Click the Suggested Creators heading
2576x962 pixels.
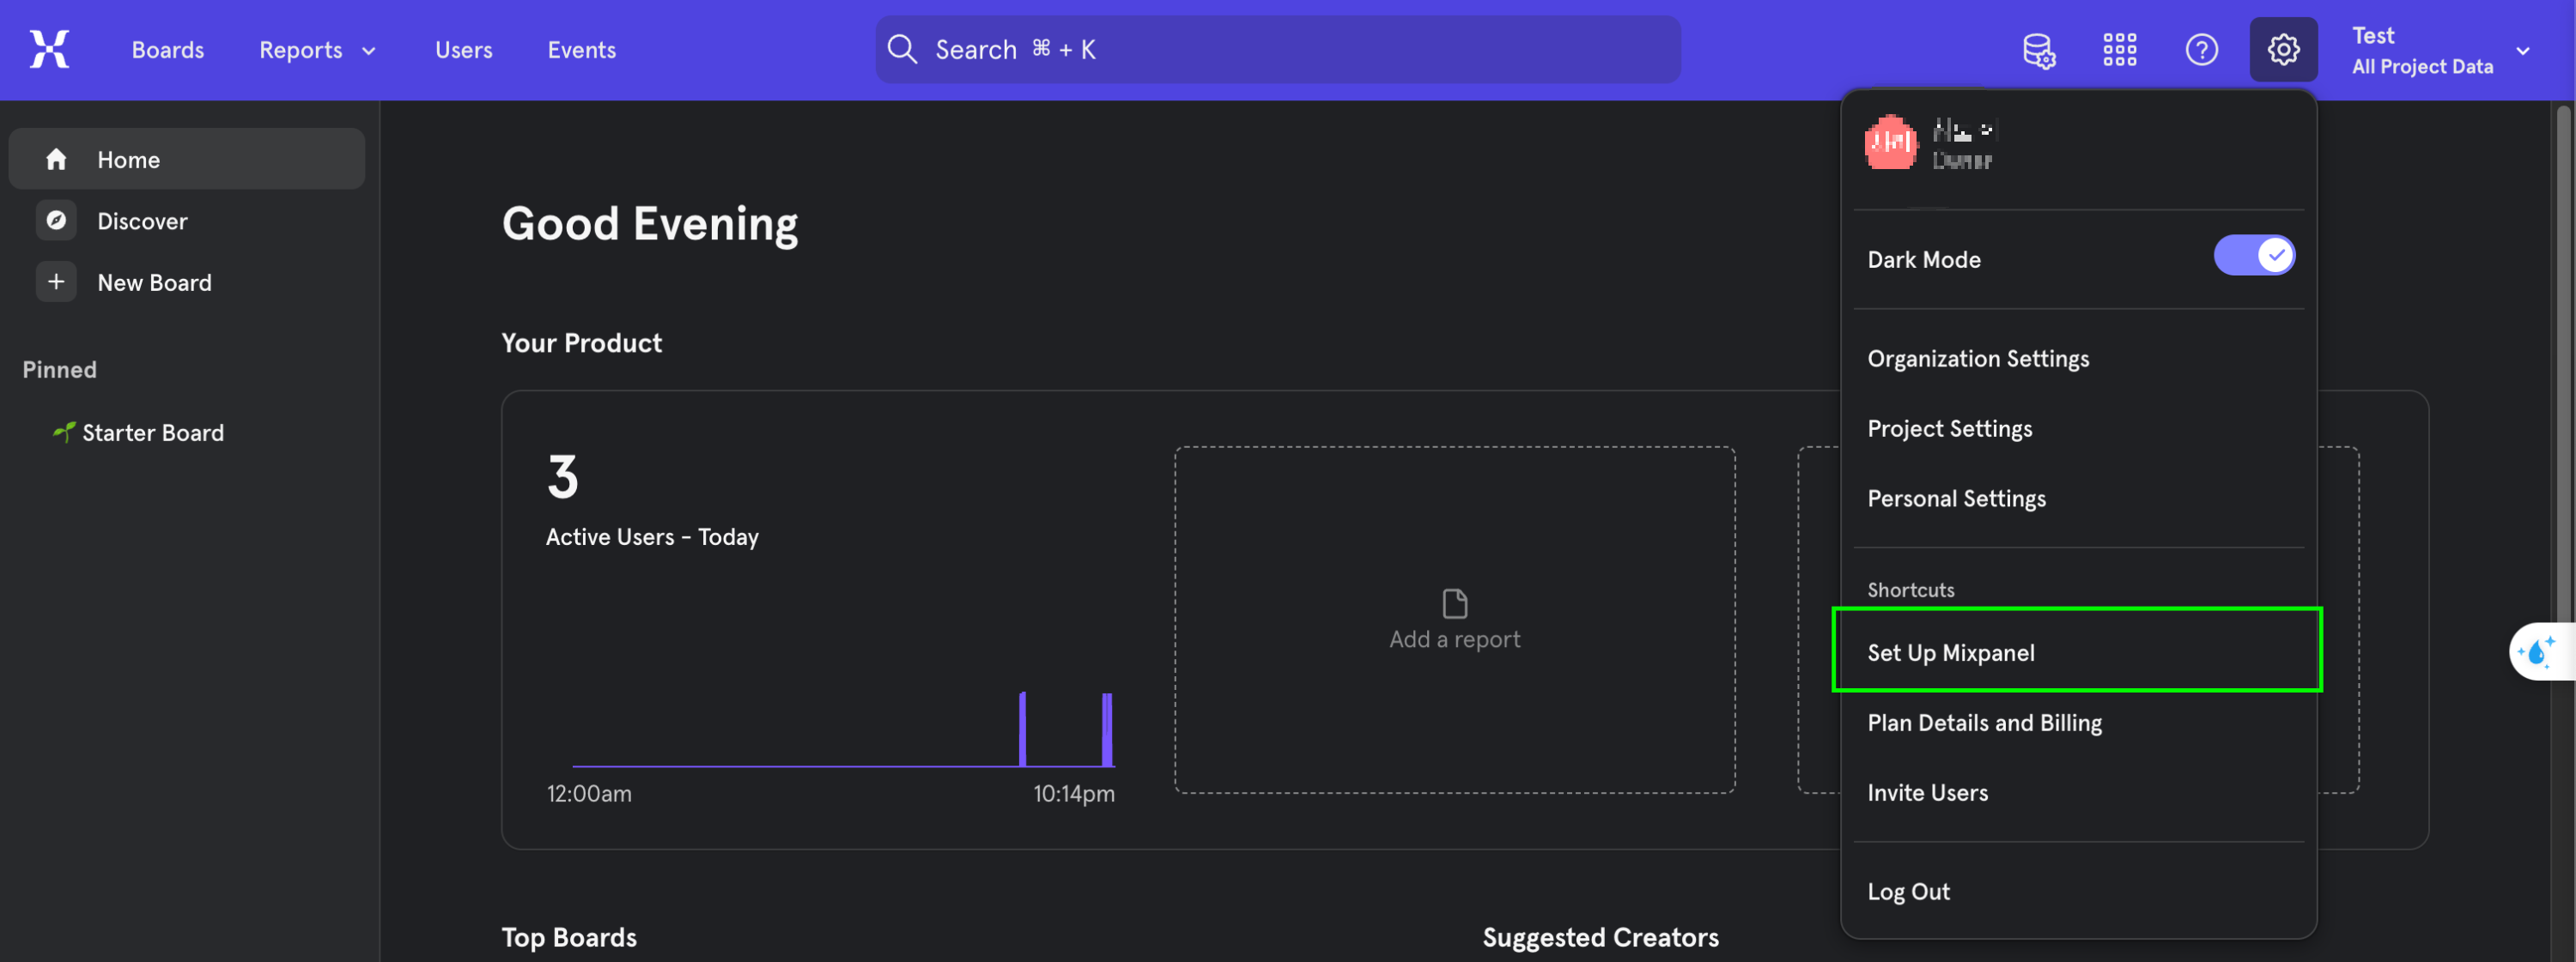1601,937
